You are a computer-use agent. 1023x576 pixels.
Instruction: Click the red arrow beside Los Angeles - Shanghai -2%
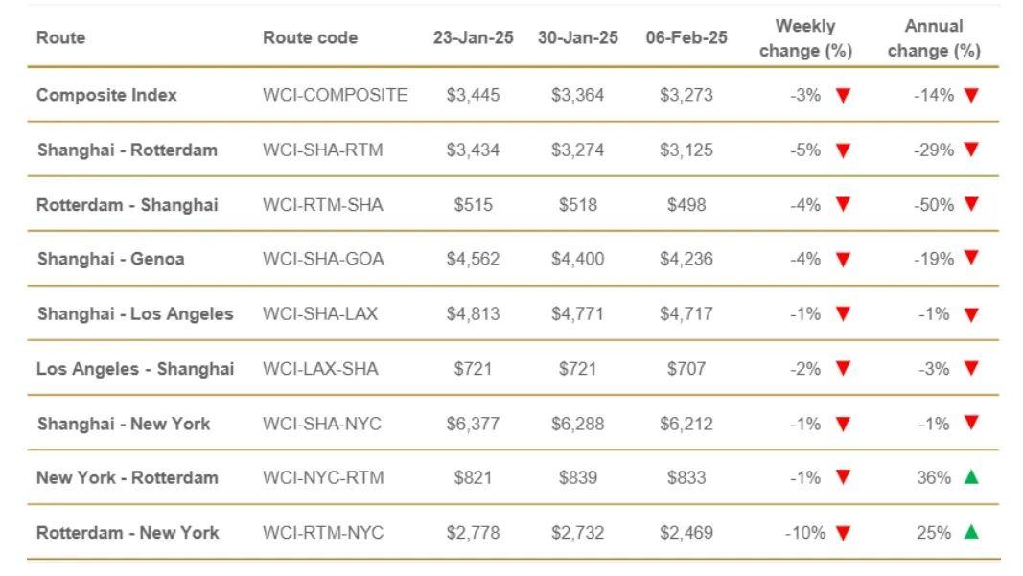click(x=843, y=369)
